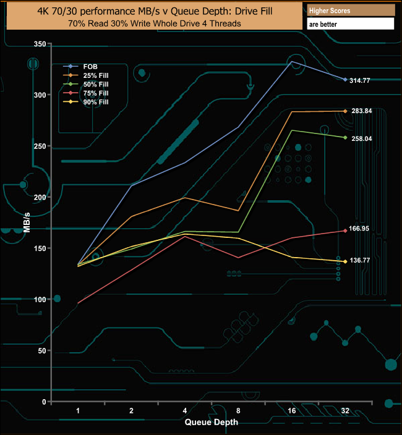Screen dimensions: 402x435
Task: Click the orange 25% Fill legend marker
Action: point(70,75)
